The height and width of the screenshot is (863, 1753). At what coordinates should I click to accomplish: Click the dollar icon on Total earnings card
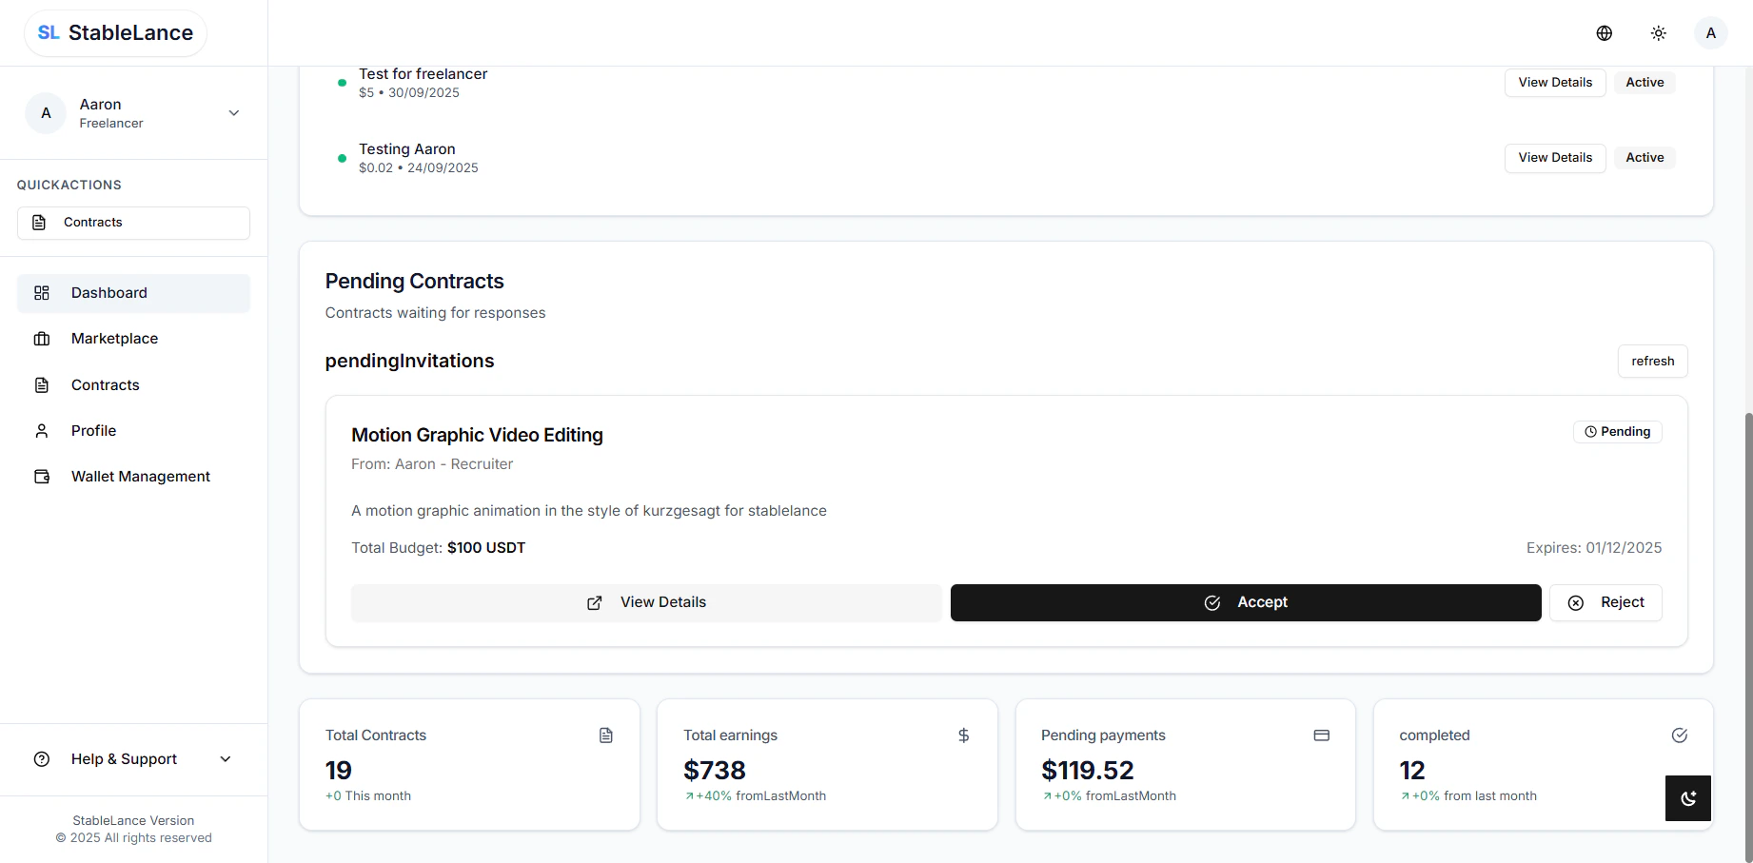coord(964,736)
